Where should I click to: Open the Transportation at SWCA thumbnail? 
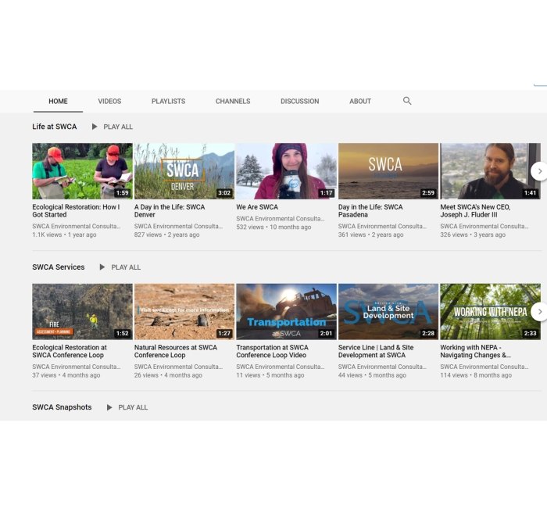(287, 311)
